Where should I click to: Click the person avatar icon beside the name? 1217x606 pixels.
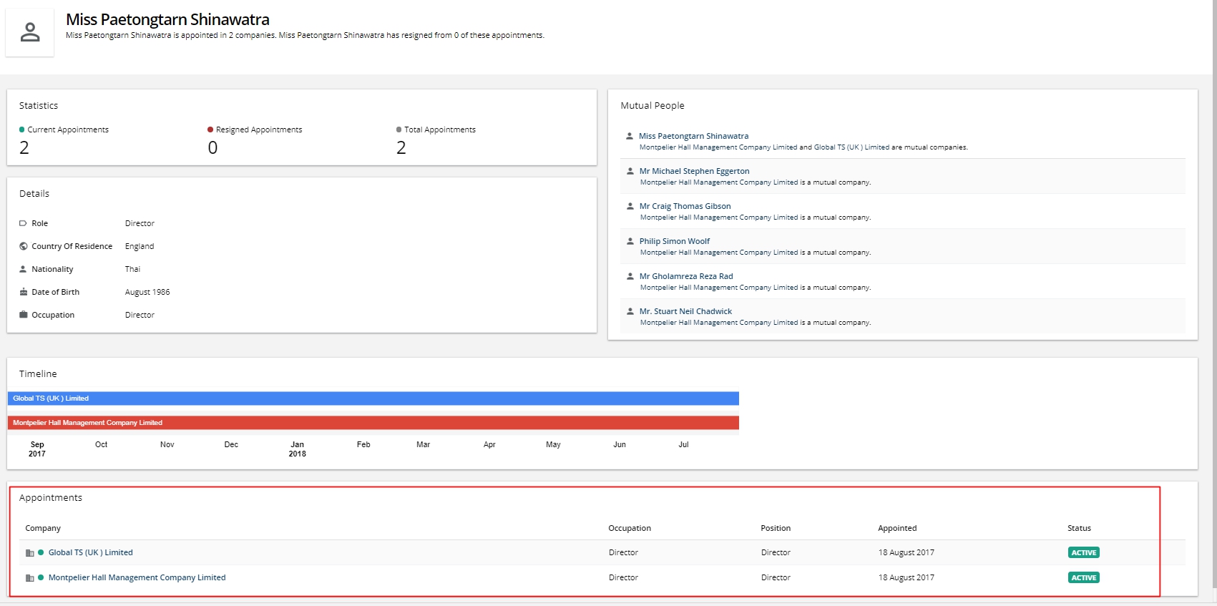click(x=30, y=32)
